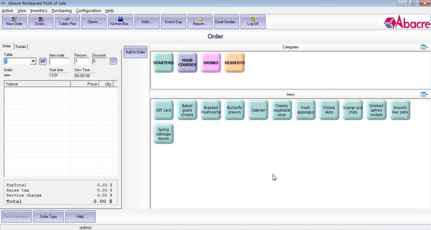The height and width of the screenshot is (230, 431).
Task: Click the New Order toolbar button
Action: (14, 22)
